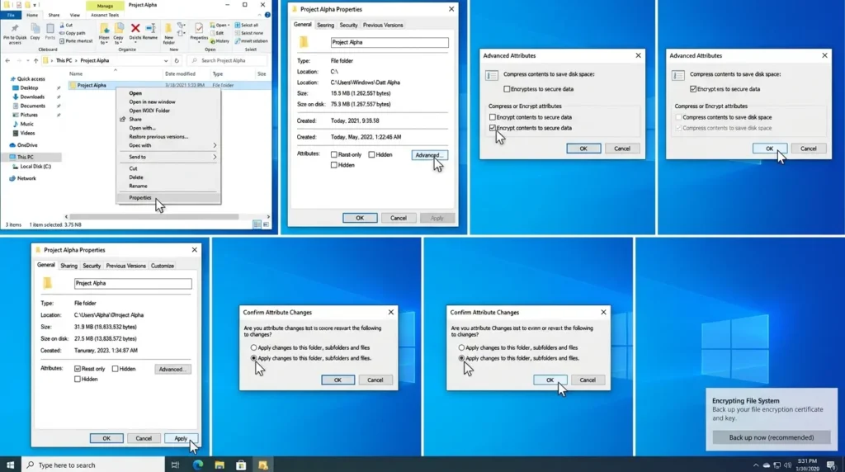Tick the unchecked Read-only box in Properties
Viewport: 845px width, 472px height.
(x=333, y=154)
